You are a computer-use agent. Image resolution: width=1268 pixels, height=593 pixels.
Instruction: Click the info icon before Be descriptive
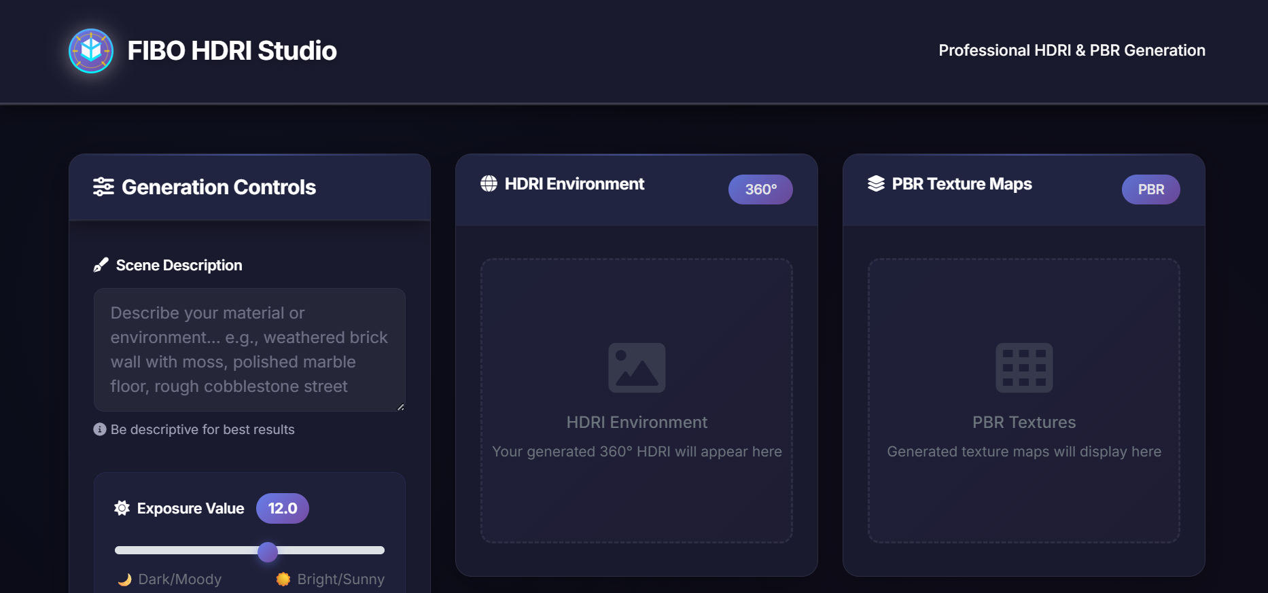(x=100, y=429)
